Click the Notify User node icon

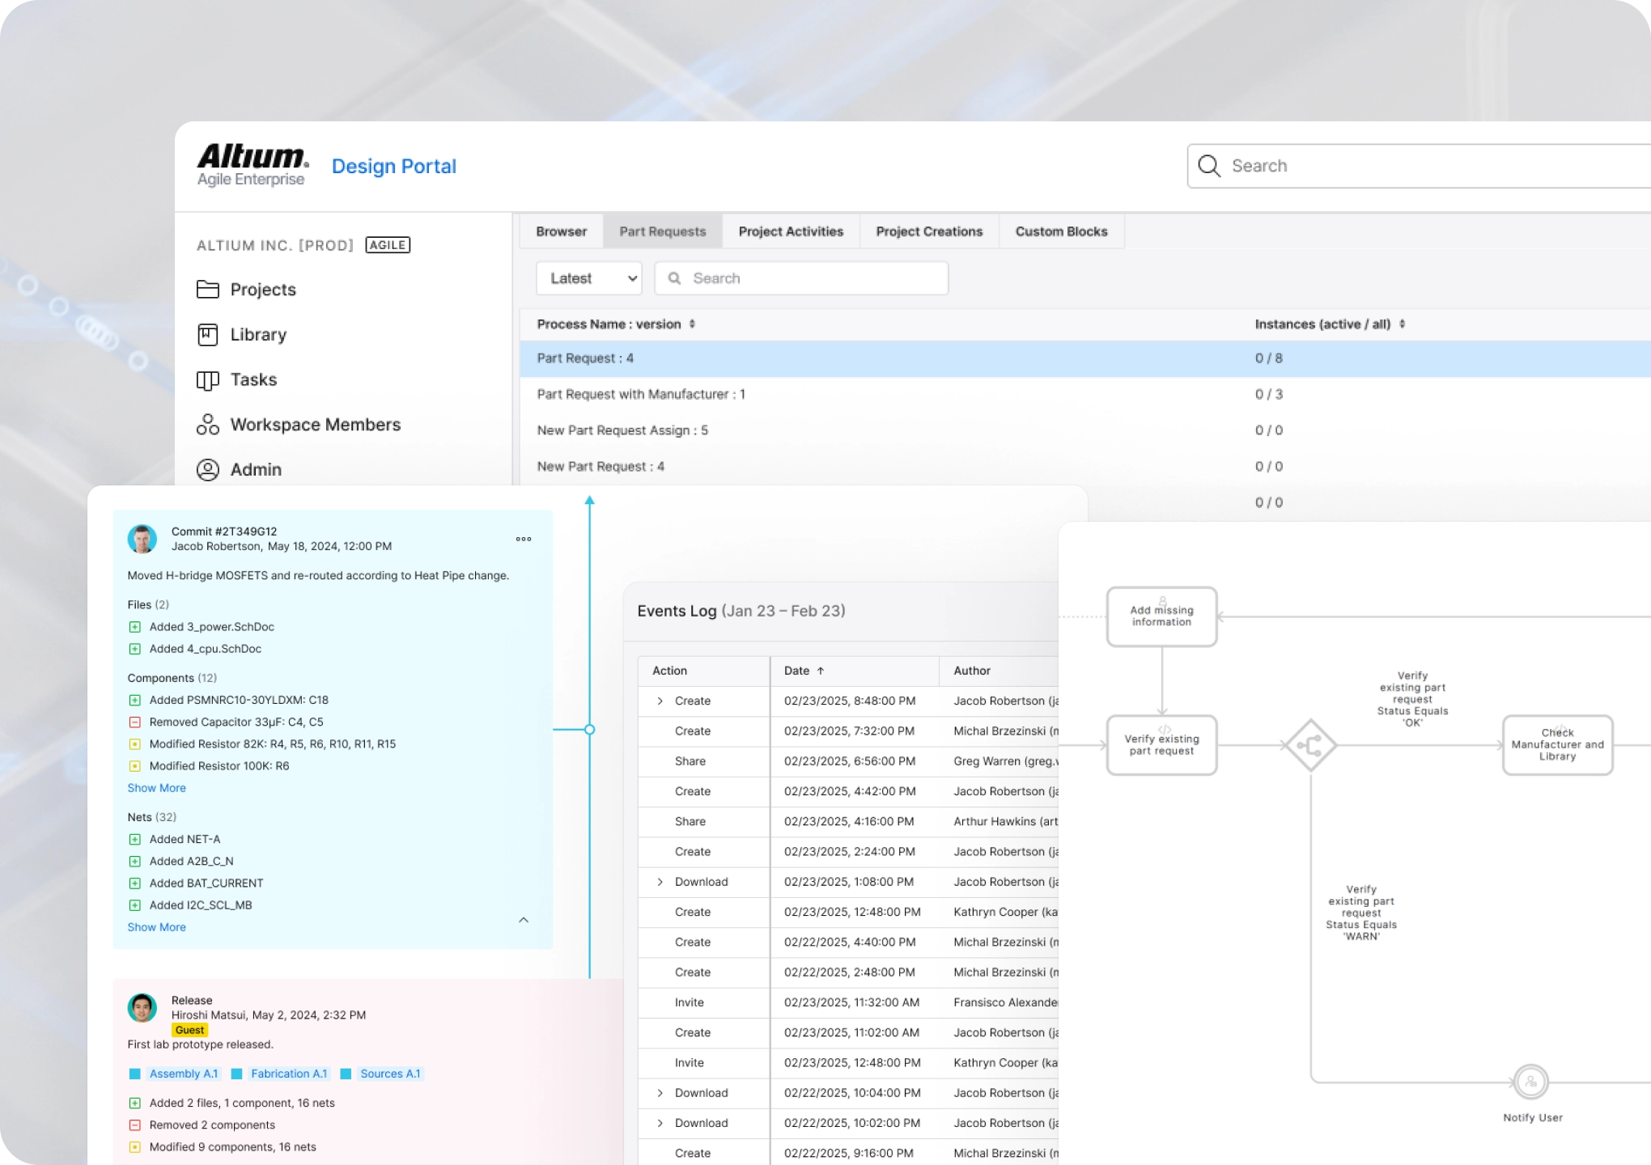point(1530,1082)
